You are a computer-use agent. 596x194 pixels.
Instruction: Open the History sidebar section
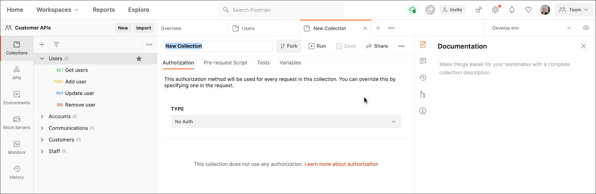click(17, 172)
